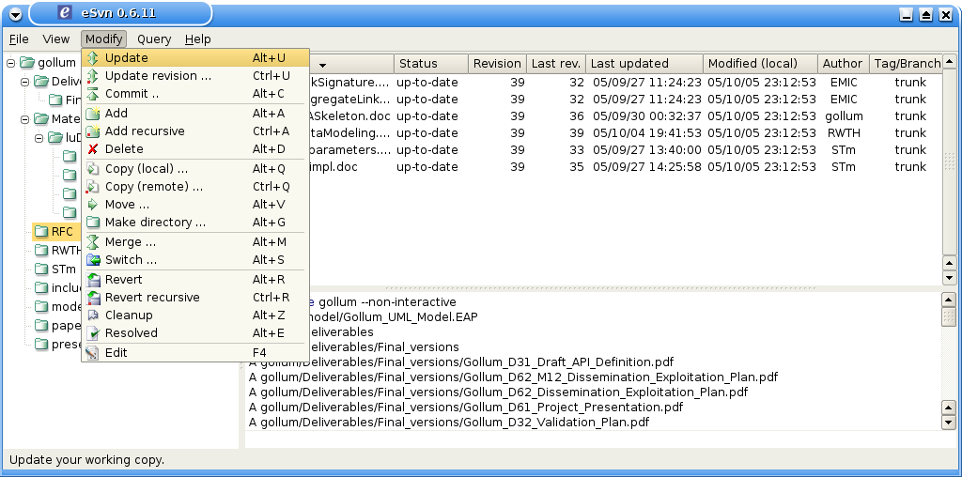Screen dimensions: 962x477
Task: Click the Make directory folder icon
Action: click(93, 223)
